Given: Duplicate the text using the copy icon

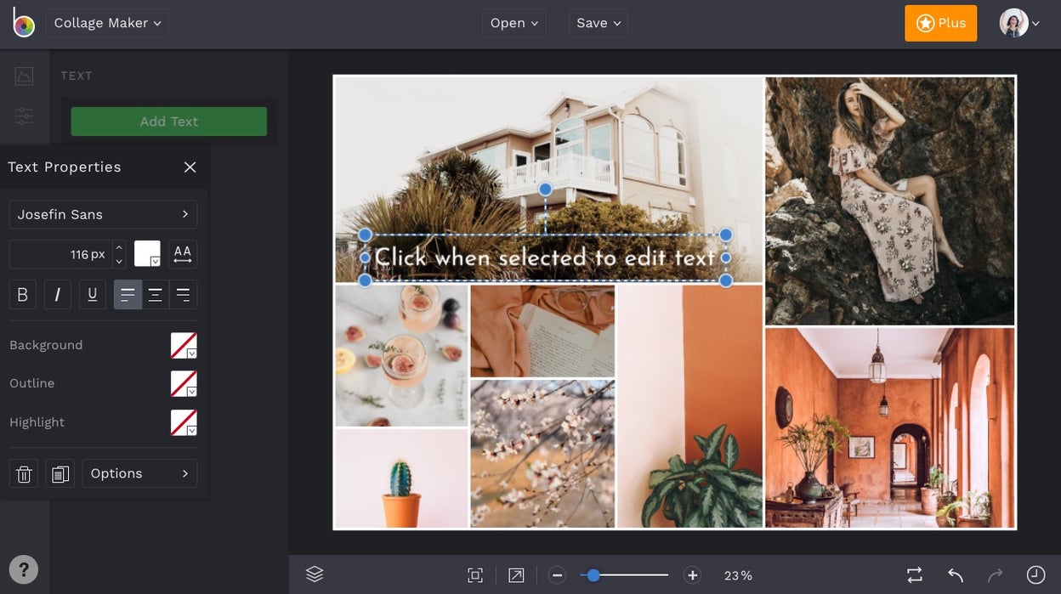Looking at the screenshot, I should click(60, 473).
